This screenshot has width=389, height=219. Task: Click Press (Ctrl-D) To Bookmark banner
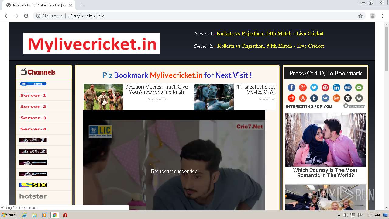[325, 73]
